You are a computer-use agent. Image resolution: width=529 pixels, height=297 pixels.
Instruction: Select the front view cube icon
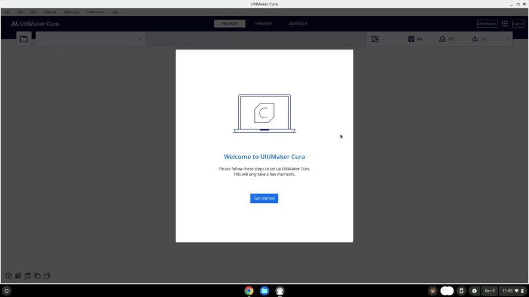tap(18, 276)
